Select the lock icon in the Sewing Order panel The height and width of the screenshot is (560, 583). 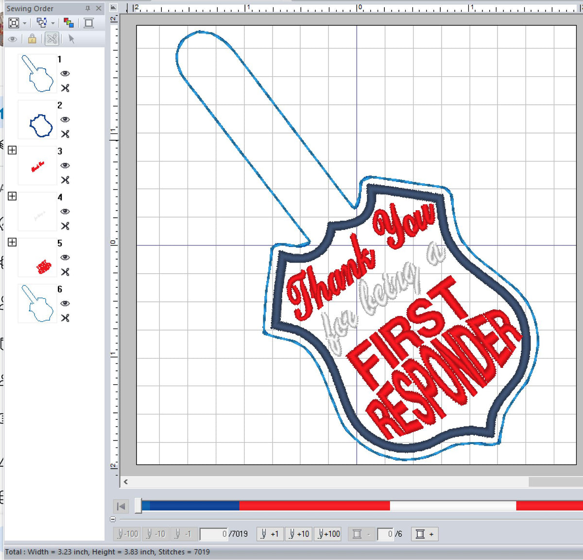click(31, 39)
